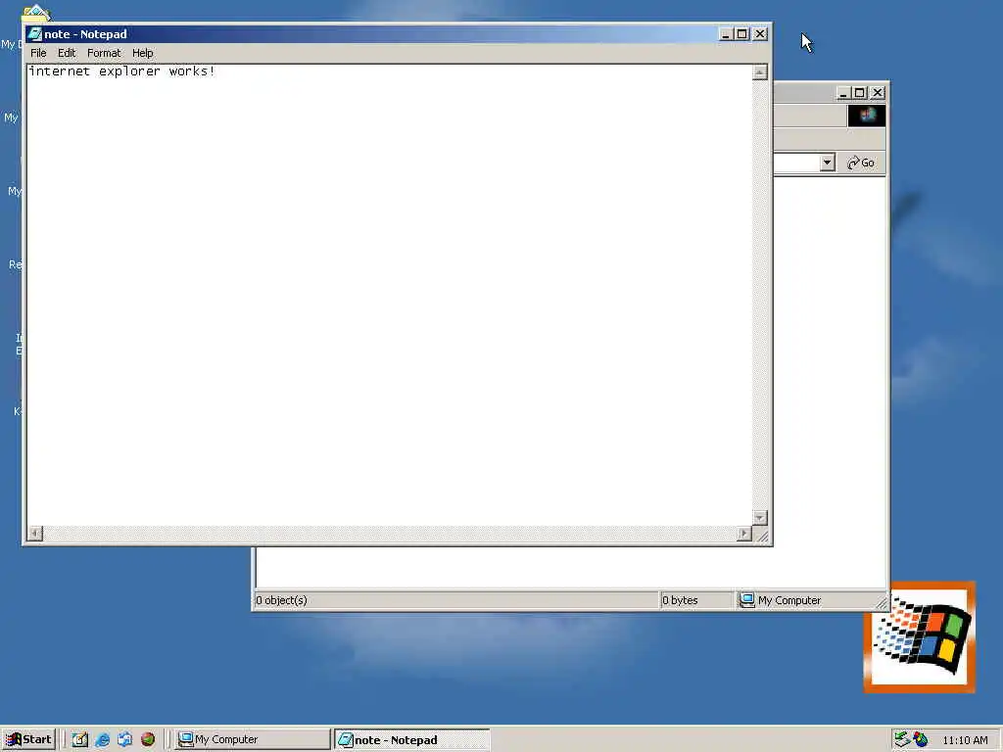Expand the address bar dropdown in My Computer

(827, 164)
